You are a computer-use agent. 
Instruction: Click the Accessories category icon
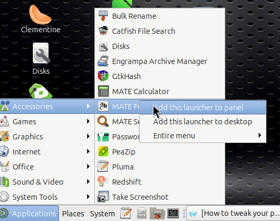(5, 106)
